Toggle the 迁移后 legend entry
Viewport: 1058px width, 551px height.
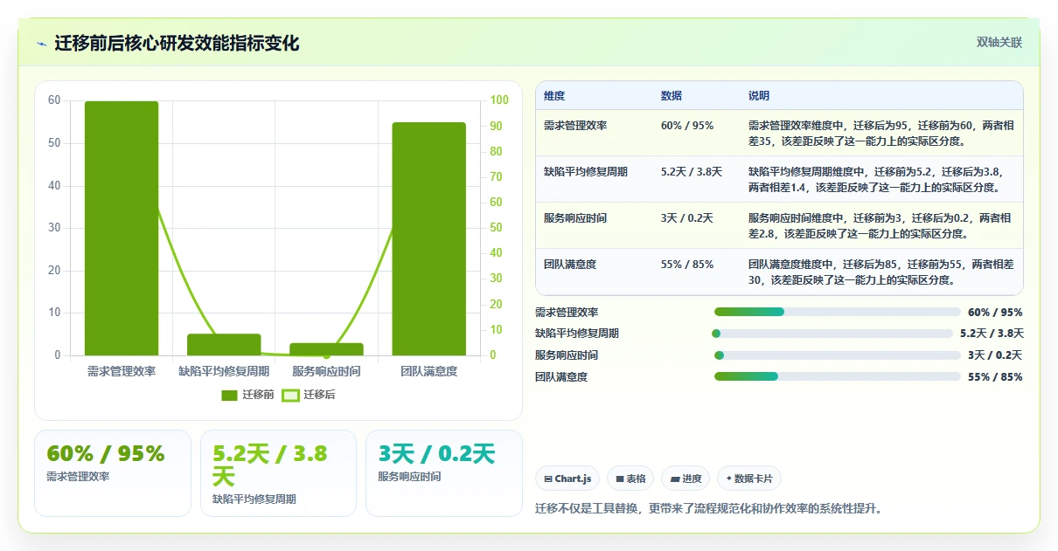[x=309, y=395]
